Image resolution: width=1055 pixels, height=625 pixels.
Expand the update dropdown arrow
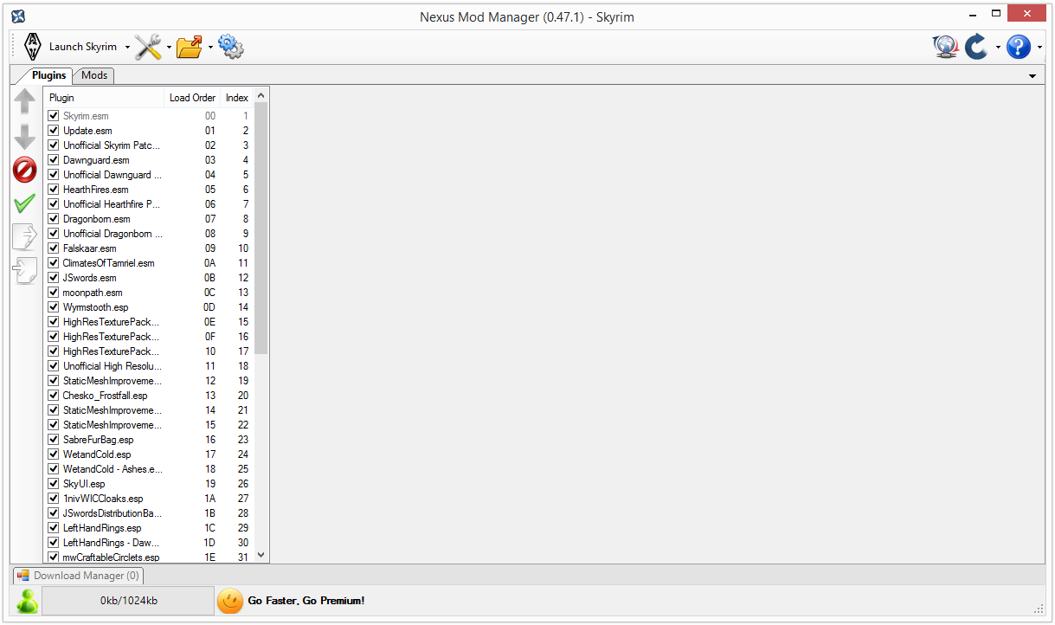[x=998, y=47]
